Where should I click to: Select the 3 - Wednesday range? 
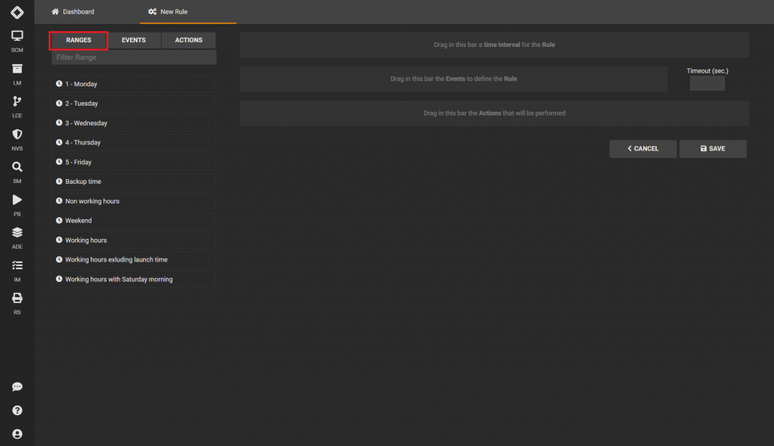coord(133,123)
